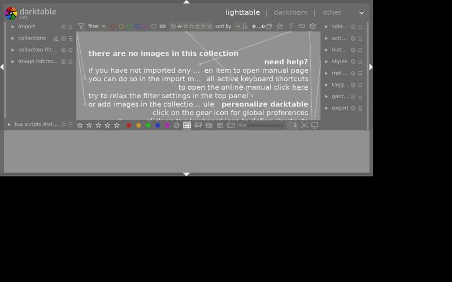Click the thumbnails per row number field

(292, 125)
